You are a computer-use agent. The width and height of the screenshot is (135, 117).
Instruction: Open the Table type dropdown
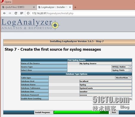pos(123,78)
